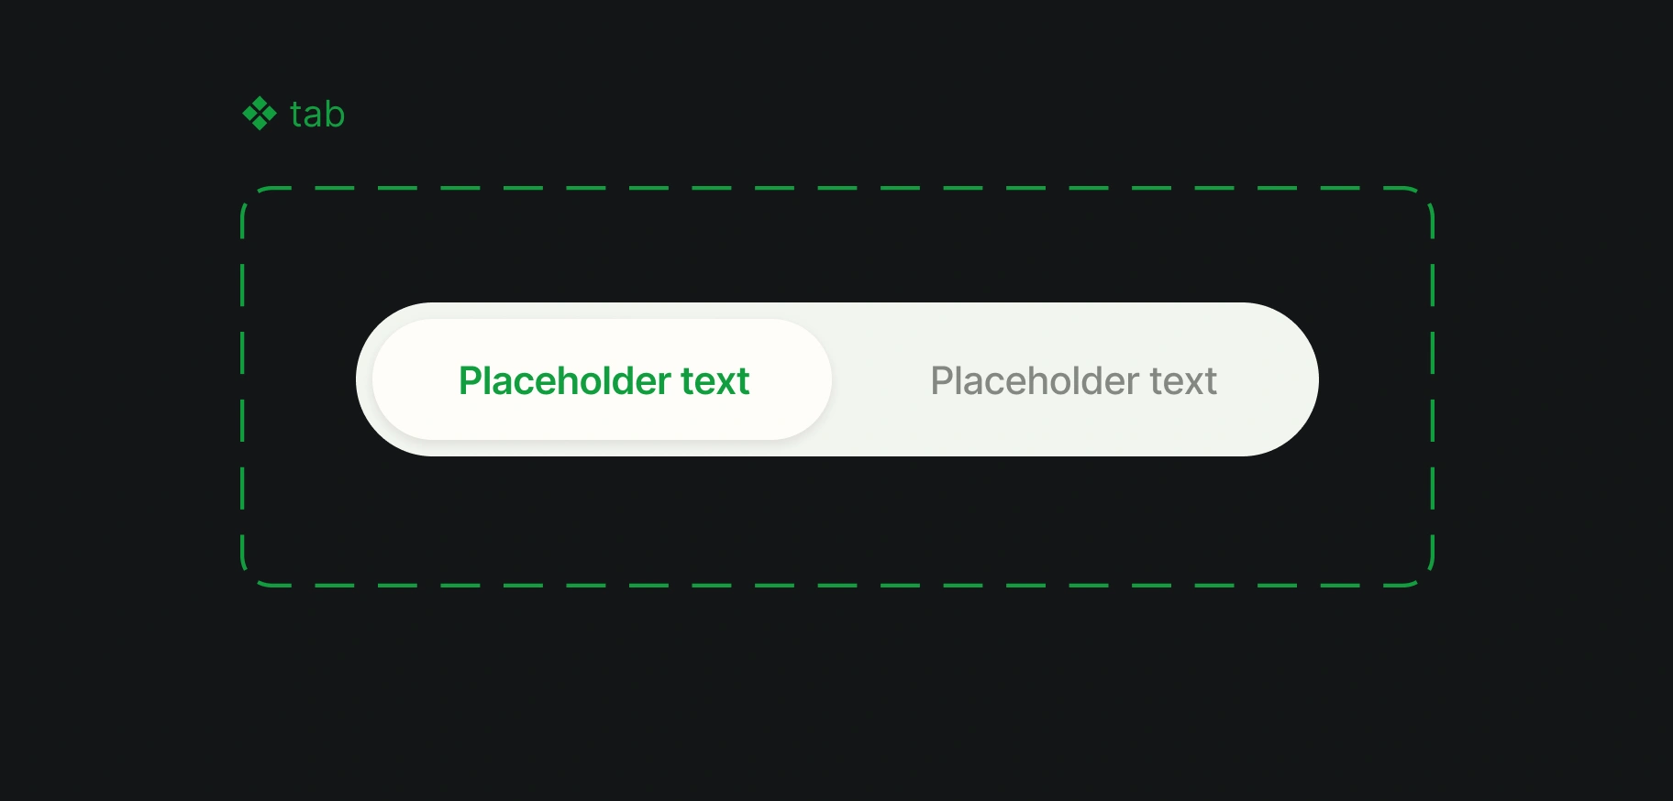Toggle the segmented control to the right option
1673x801 pixels.
coord(1074,379)
